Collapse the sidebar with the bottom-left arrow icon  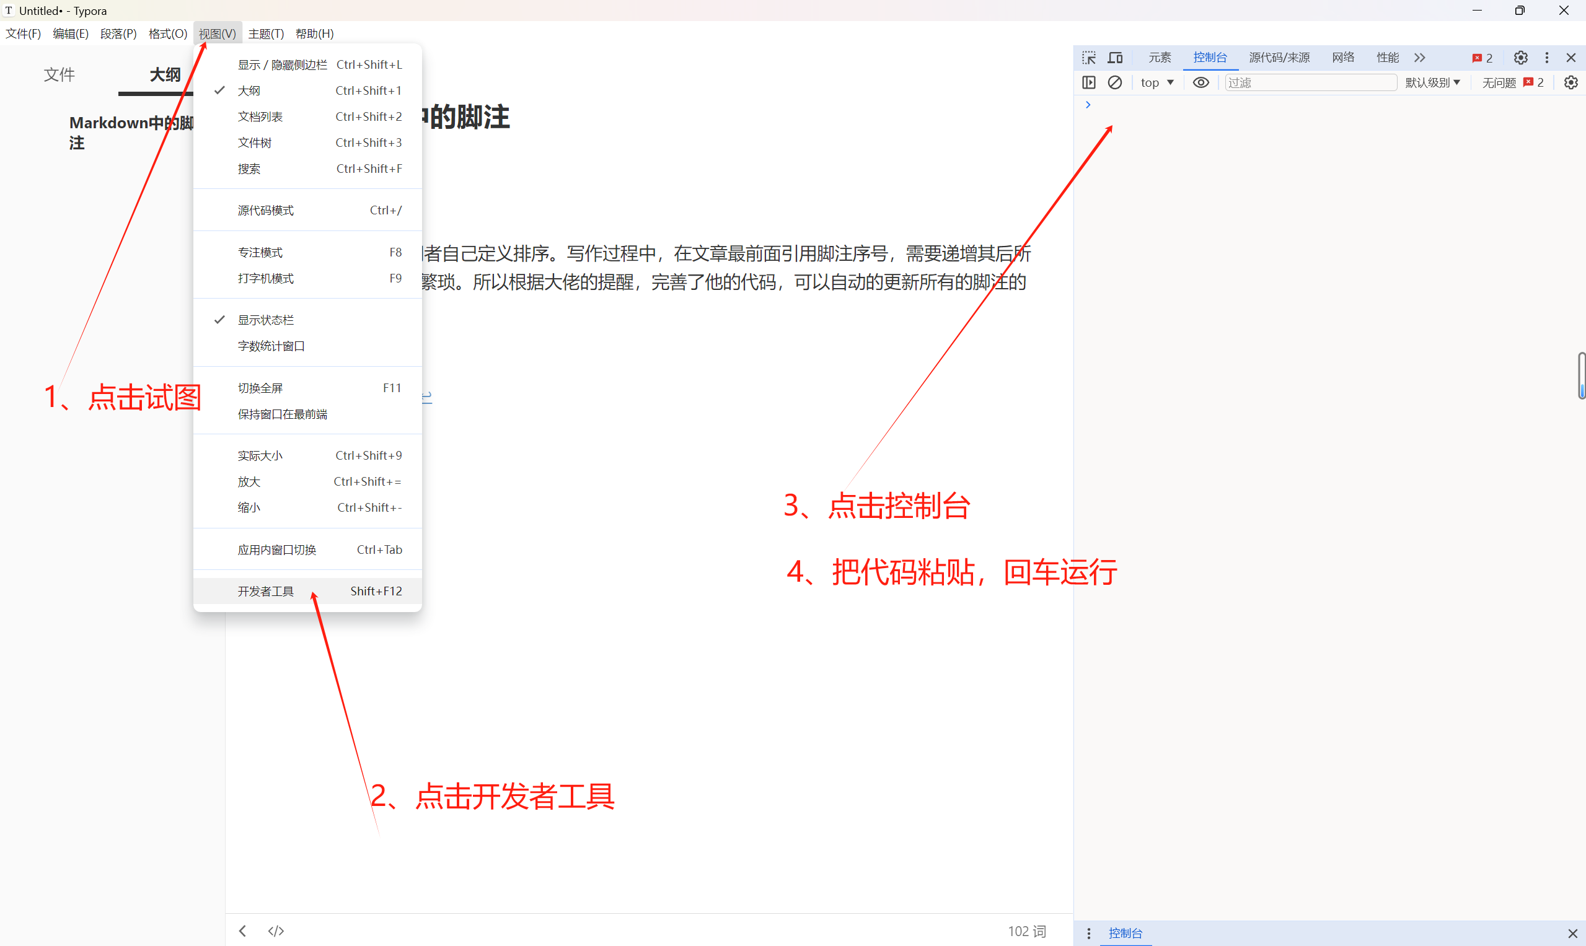tap(243, 931)
